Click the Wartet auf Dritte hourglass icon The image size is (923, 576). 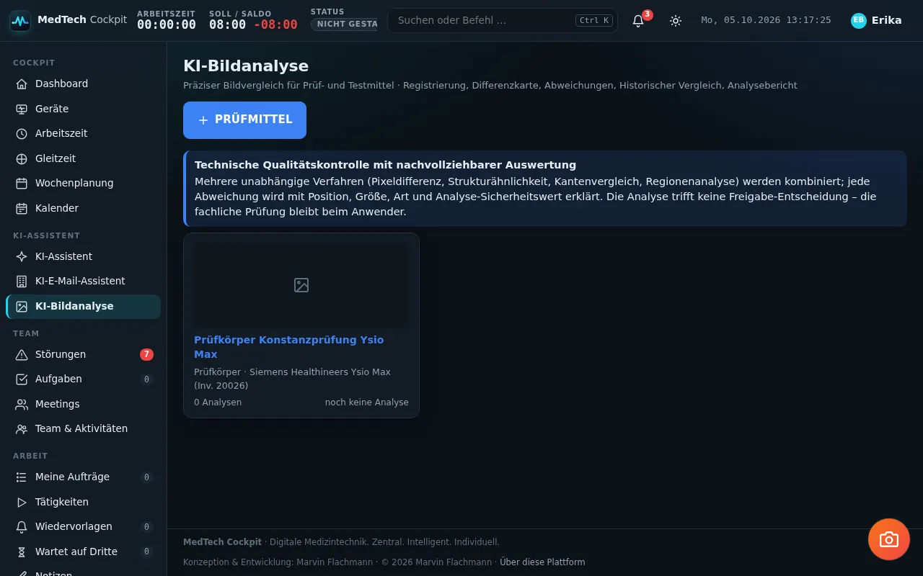click(22, 552)
